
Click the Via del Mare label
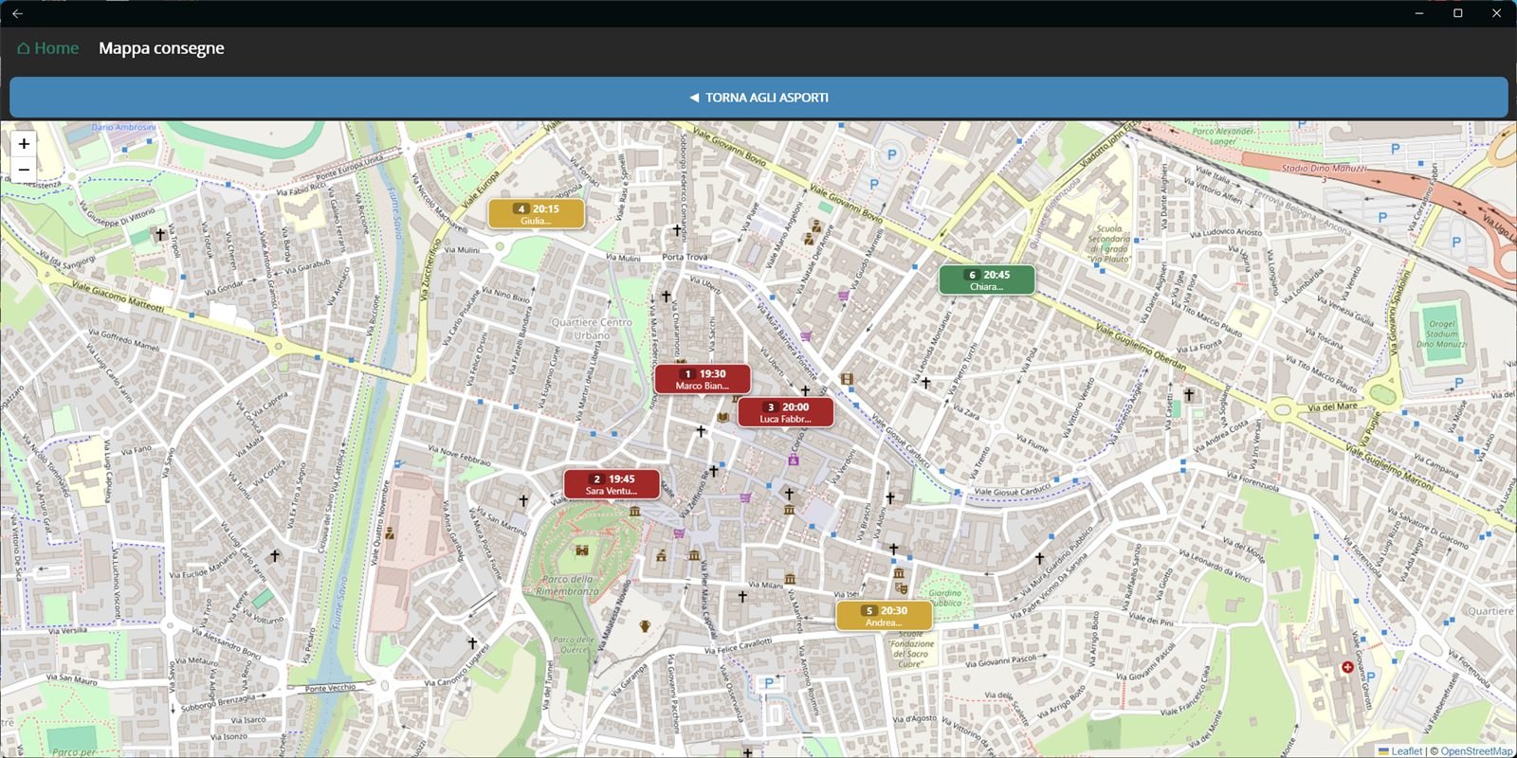click(x=1332, y=407)
